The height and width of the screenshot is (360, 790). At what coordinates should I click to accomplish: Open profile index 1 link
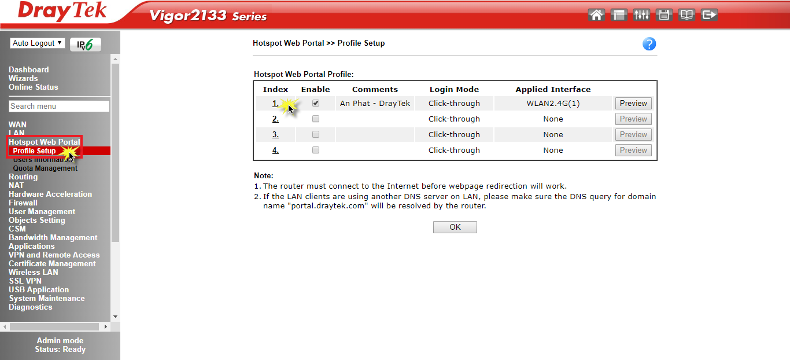275,103
